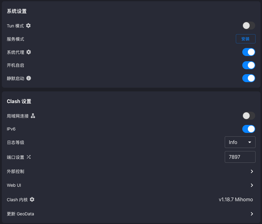Viewport: 262px width, 224px height.
Task: Toggle the IPv6 switch off
Action: coord(248,129)
